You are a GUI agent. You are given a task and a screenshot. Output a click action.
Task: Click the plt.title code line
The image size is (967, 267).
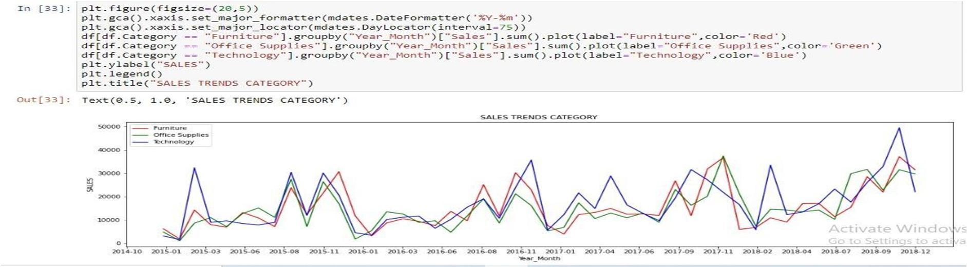[x=197, y=83]
